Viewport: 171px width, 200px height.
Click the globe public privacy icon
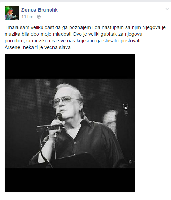click(39, 17)
